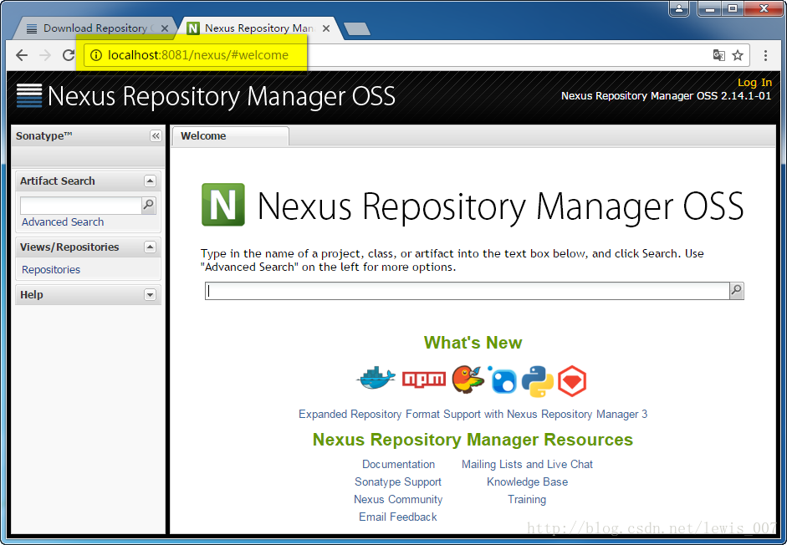Open a new browser tab
The width and height of the screenshot is (787, 545).
357,29
